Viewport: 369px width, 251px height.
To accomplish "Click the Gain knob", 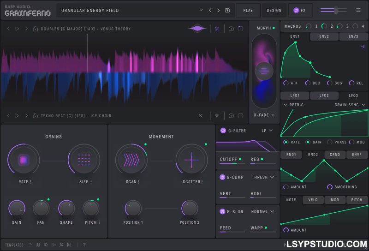I will click(17, 209).
